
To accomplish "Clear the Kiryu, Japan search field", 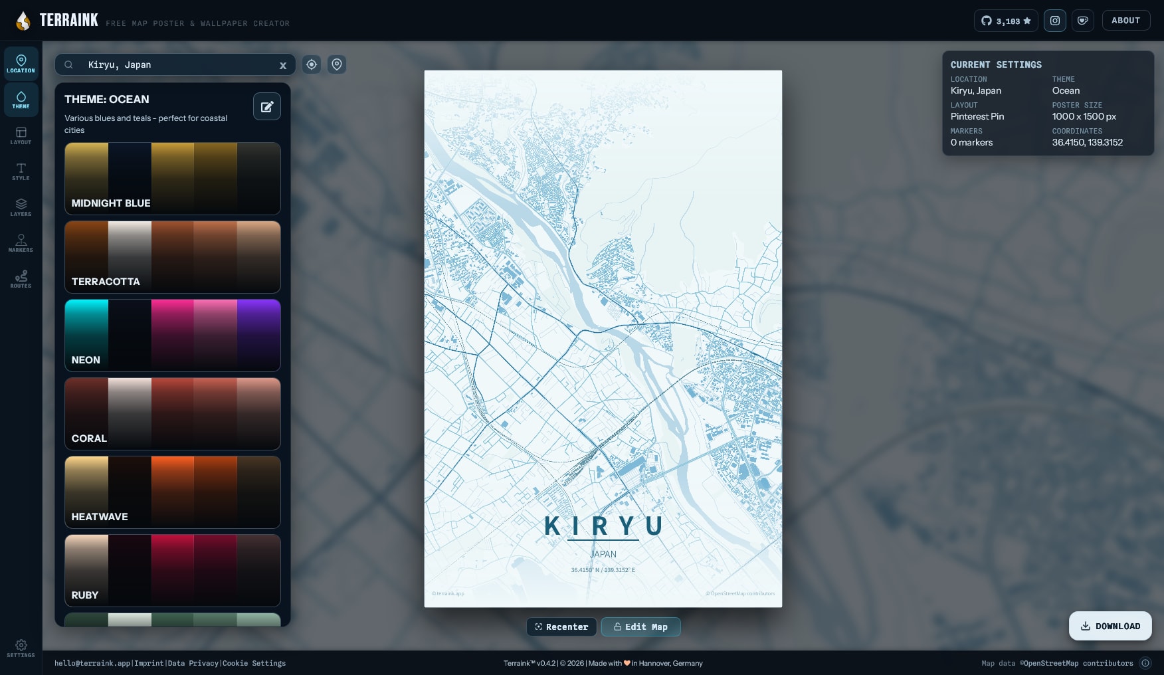I will pyautogui.click(x=283, y=65).
